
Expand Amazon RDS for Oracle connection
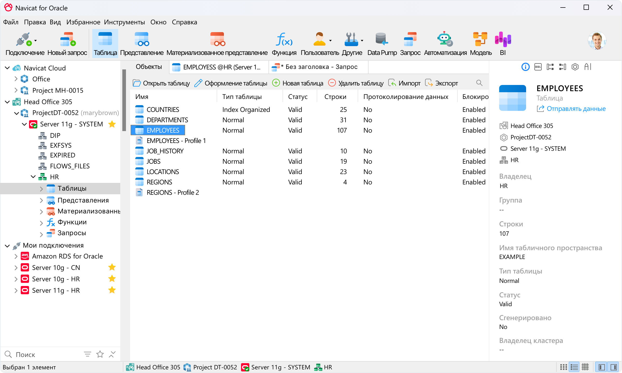coord(16,256)
